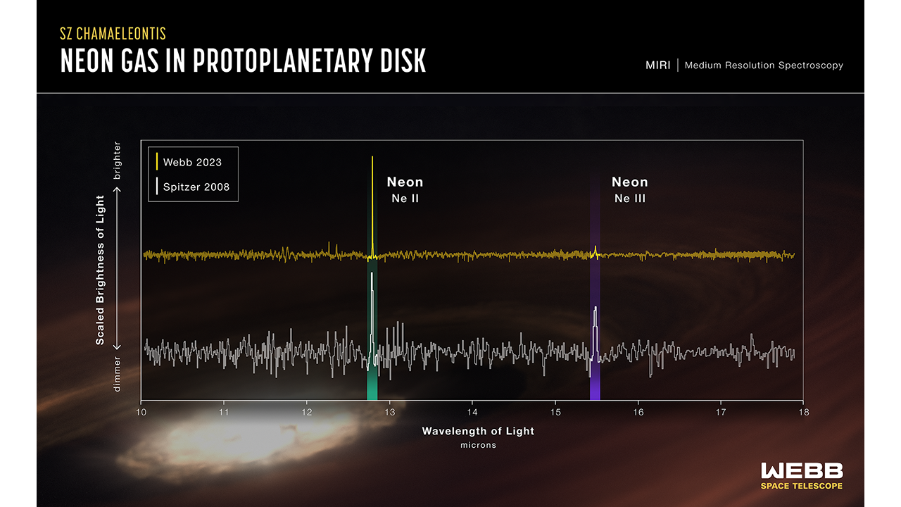Click the SZ Chamaeleontis subtitle
The width and height of the screenshot is (901, 507).
pos(113,33)
